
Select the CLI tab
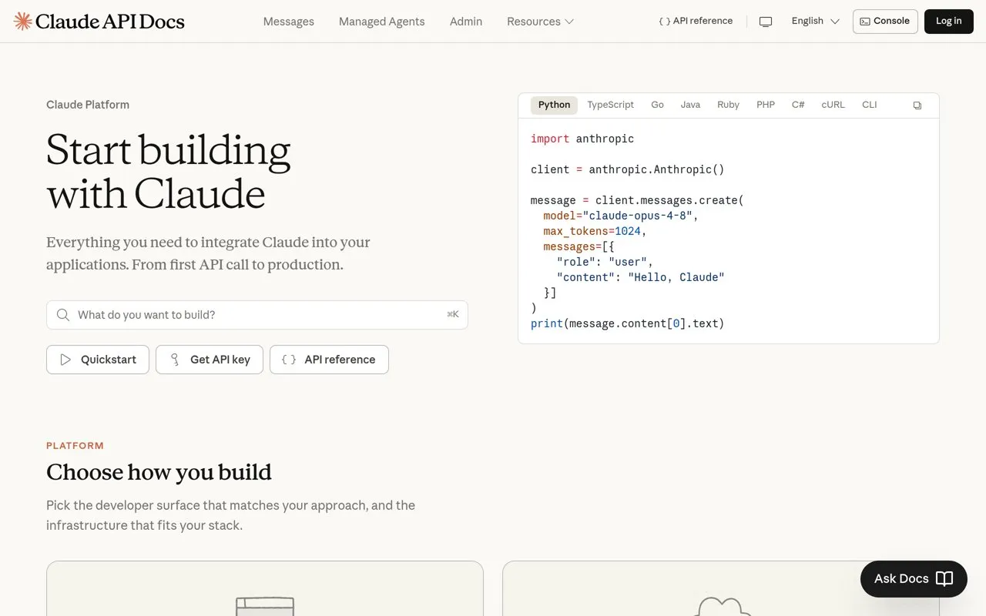point(870,105)
